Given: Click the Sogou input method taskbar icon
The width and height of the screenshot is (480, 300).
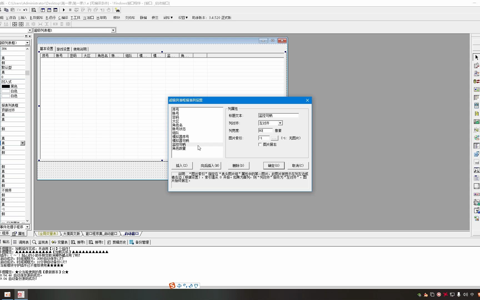Looking at the screenshot, I should click(x=172, y=286).
